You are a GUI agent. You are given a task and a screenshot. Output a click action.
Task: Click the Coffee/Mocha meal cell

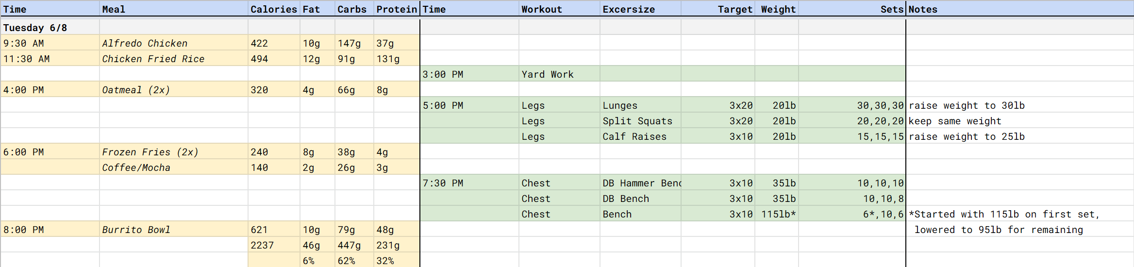coord(136,167)
